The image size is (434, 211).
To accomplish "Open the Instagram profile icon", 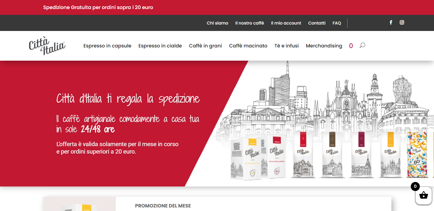I will [x=402, y=23].
